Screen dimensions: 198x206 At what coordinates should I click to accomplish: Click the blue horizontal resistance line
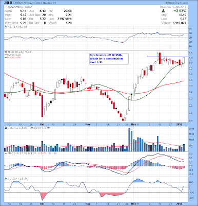[x=167, y=57]
